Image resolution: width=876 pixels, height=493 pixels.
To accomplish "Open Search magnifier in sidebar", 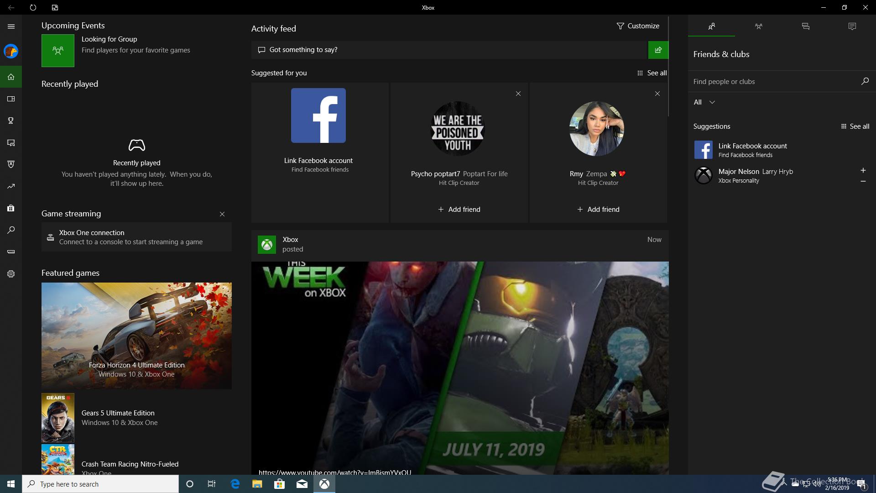I will [11, 230].
